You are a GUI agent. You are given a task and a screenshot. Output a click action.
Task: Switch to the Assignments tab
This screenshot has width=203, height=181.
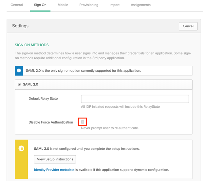[140, 5]
